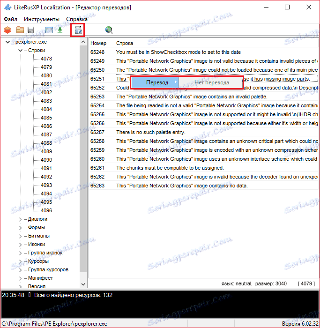Expand the Иконки tree branch
The height and width of the screenshot is (328, 320).
point(20,245)
